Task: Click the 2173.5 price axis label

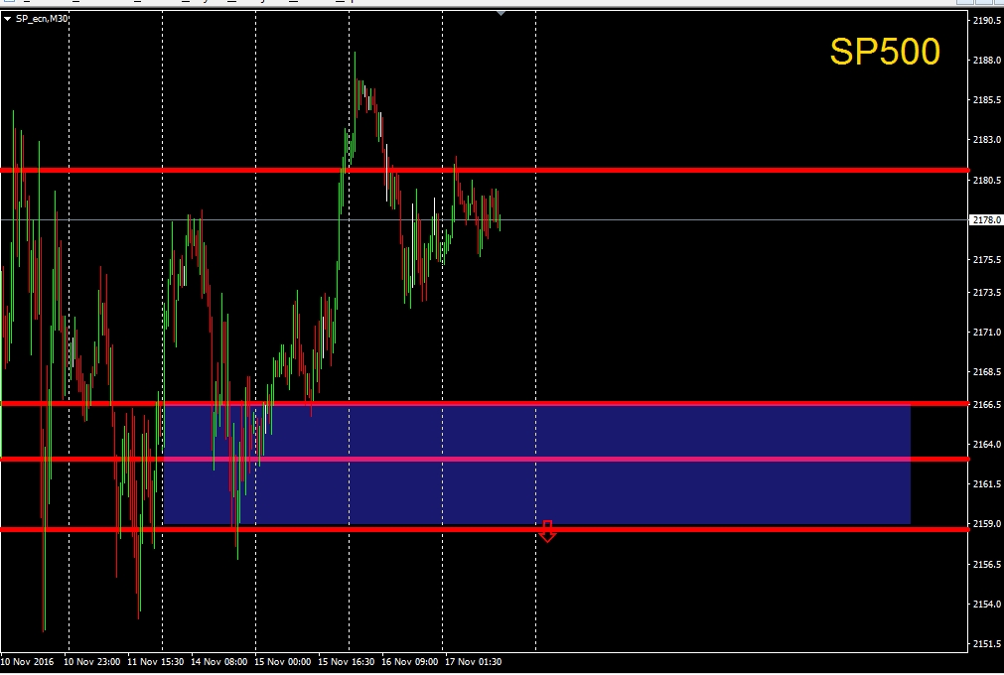Action: pyautogui.click(x=987, y=293)
